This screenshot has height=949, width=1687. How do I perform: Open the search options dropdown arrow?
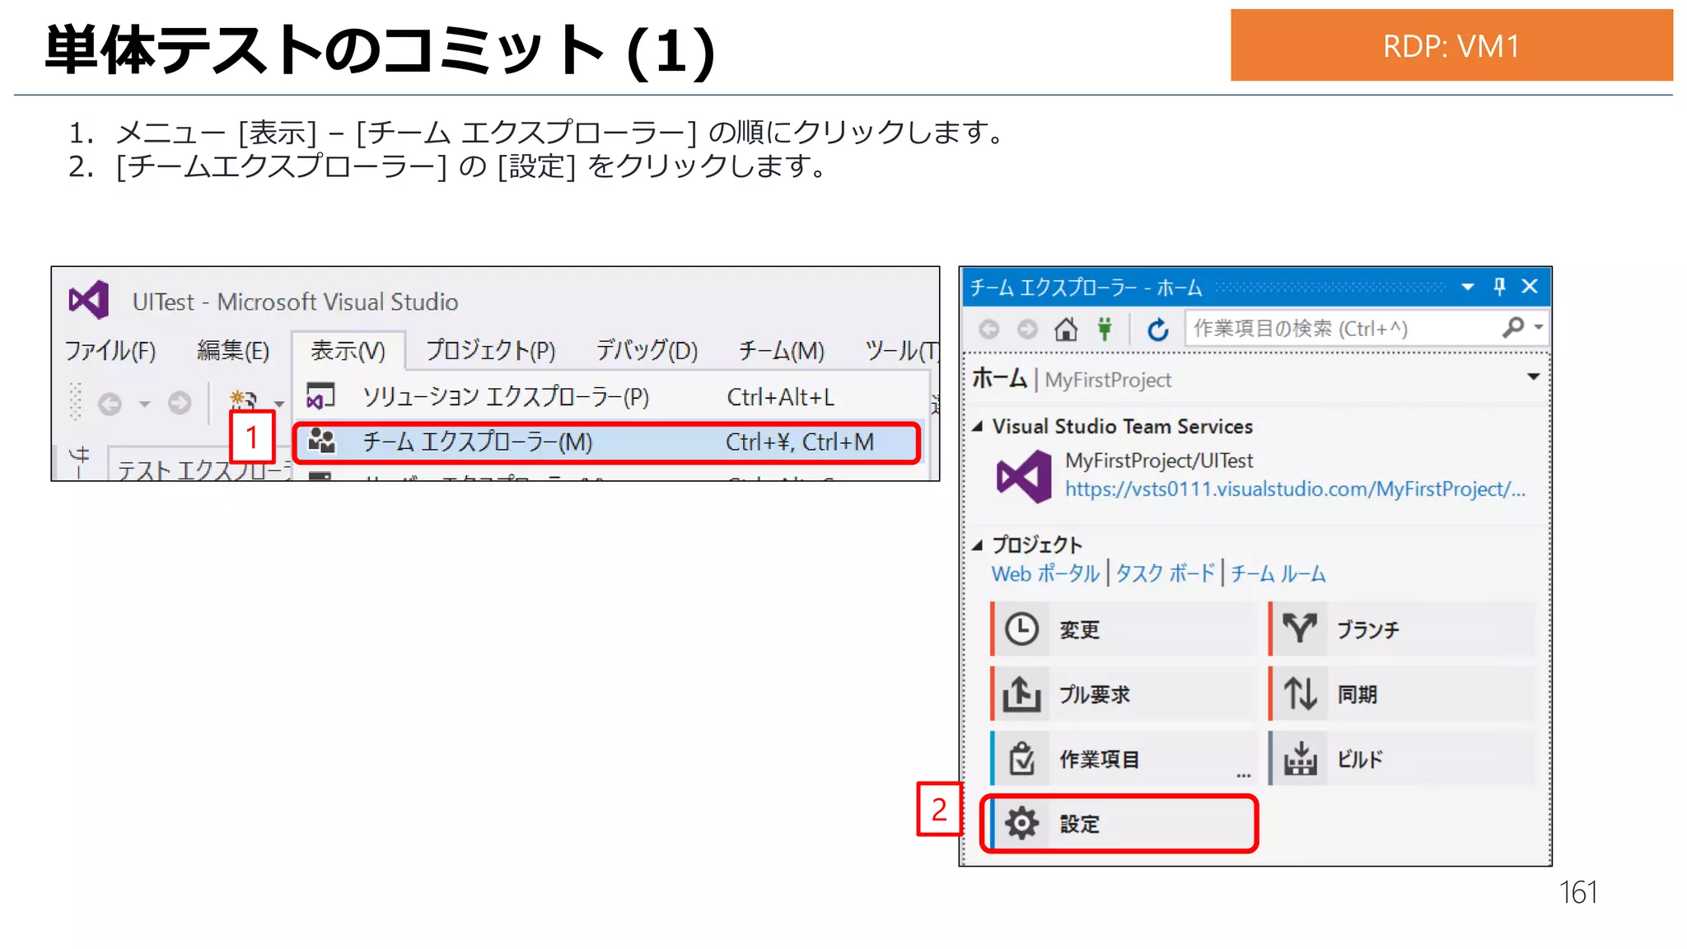[x=1538, y=327]
